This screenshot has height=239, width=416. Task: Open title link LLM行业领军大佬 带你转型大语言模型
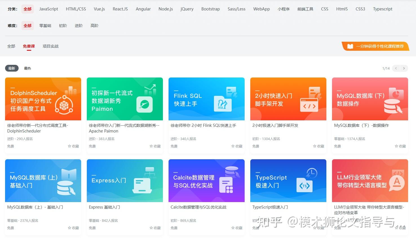coord(369,210)
